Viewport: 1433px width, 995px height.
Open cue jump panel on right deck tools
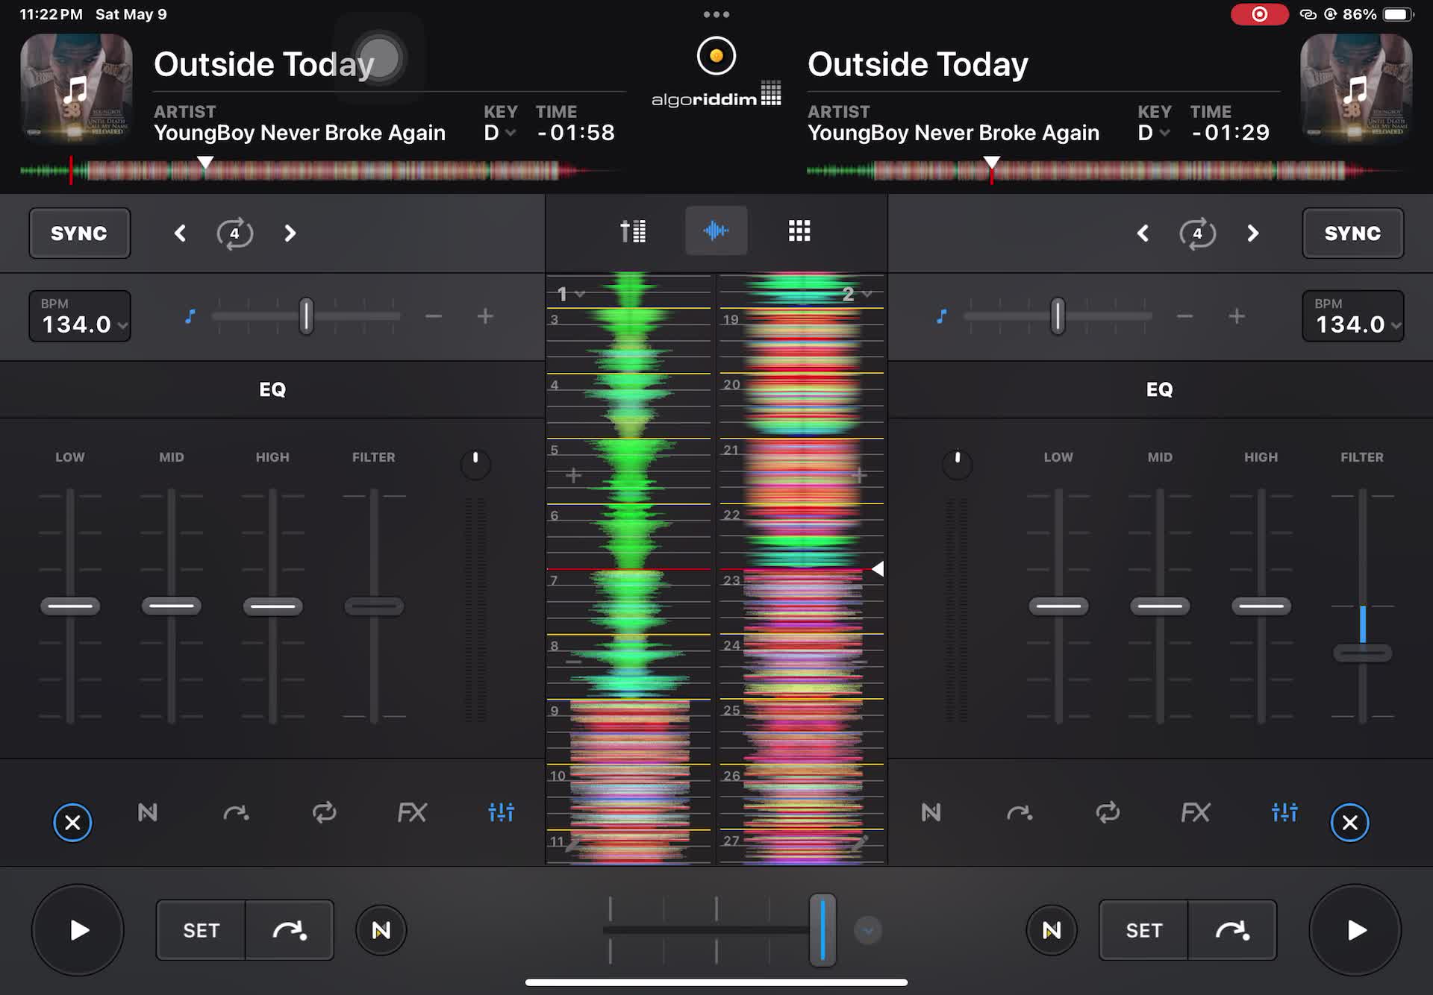(1020, 812)
